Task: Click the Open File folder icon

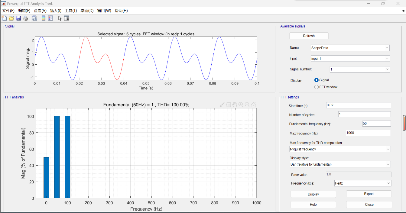Action: pos(11,18)
